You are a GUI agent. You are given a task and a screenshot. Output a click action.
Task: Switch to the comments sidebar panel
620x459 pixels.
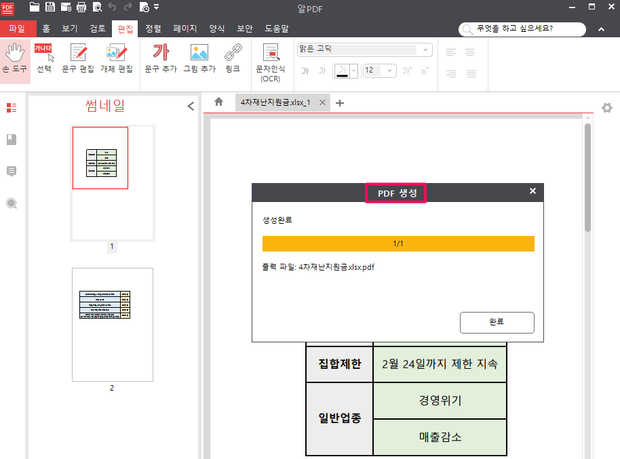click(11, 171)
